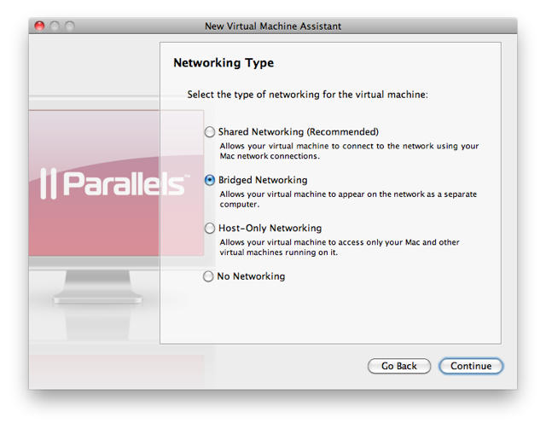Click the Parallels double-bar logo icon
This screenshot has width=546, height=429.
pos(49,183)
